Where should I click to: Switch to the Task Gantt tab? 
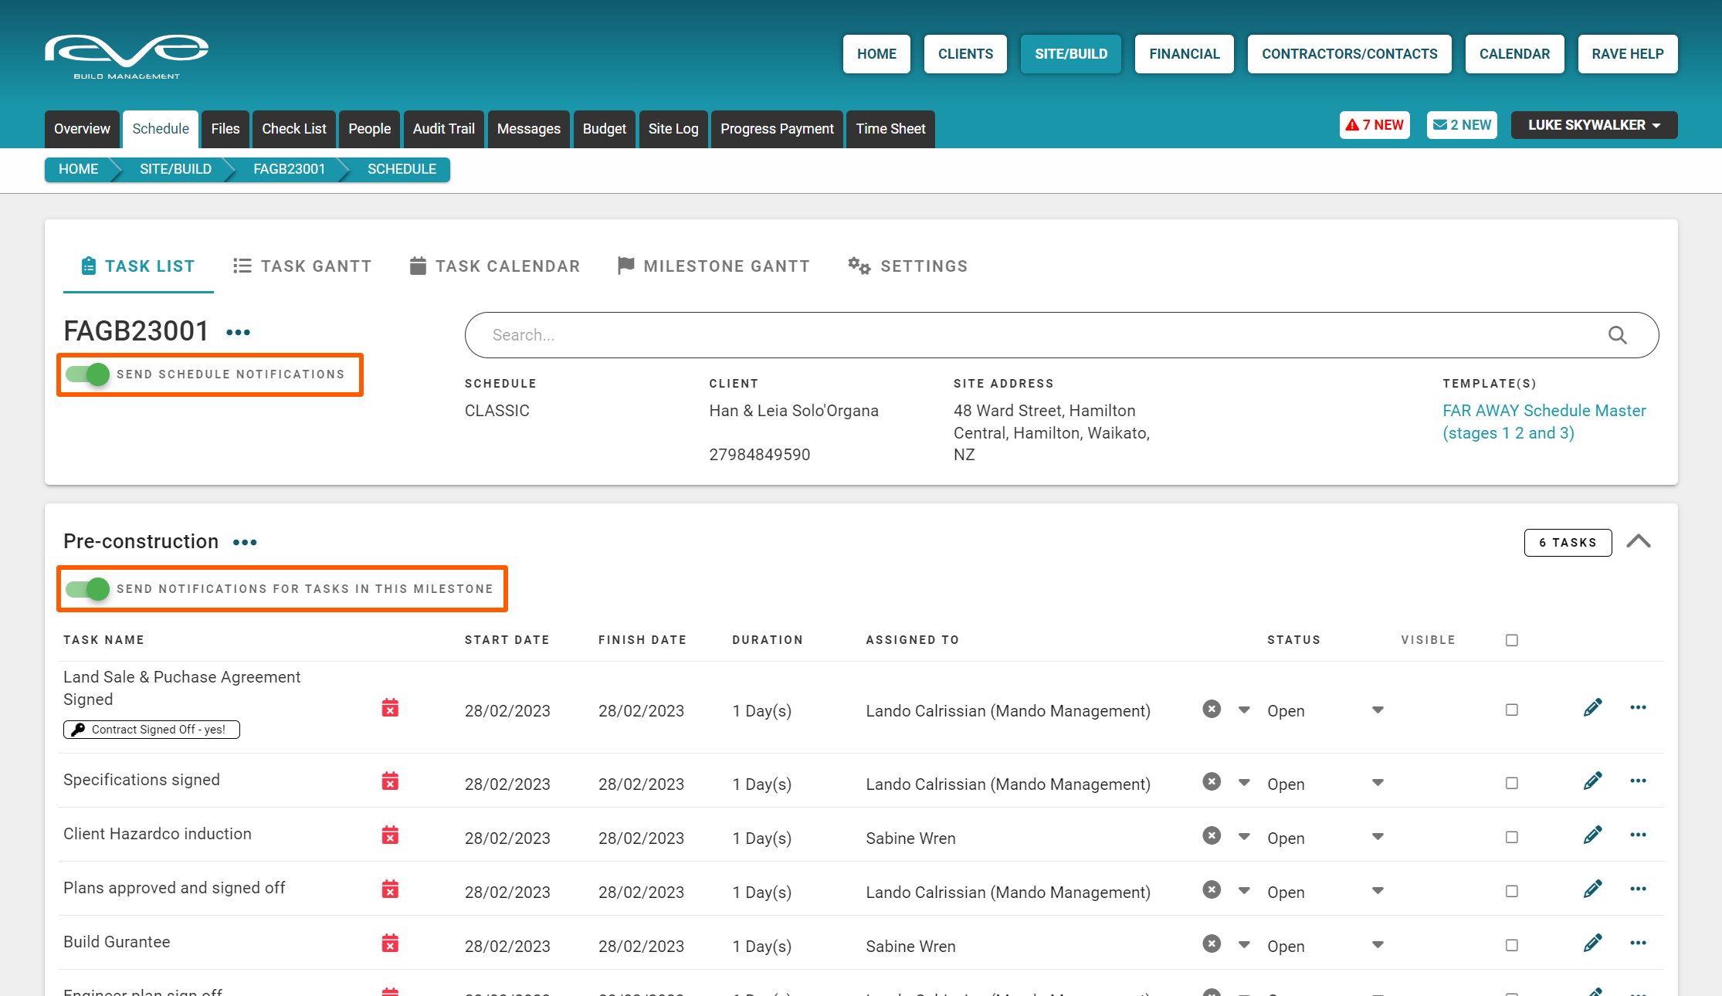[302, 266]
